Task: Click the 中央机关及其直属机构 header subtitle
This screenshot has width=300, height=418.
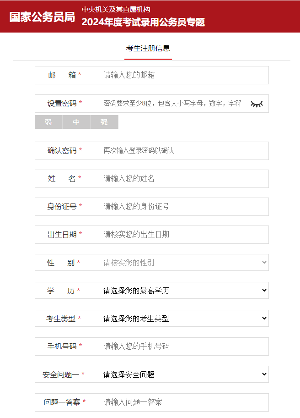Action: click(x=116, y=9)
